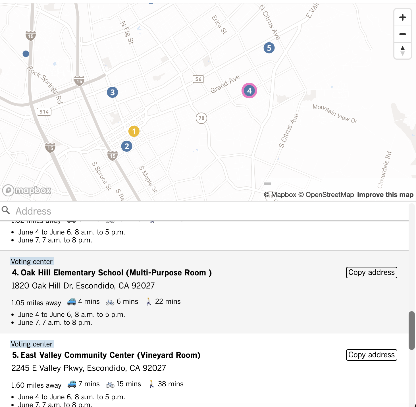The image size is (416, 407).
Task: Open the OpenStreetMap attribution link
Action: tap(326, 195)
